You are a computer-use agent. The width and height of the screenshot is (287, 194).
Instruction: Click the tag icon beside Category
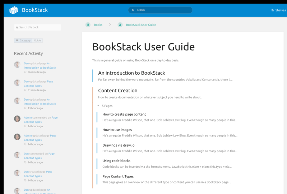pos(17,40)
